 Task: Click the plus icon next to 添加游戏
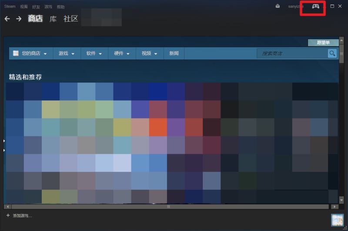[8, 215]
